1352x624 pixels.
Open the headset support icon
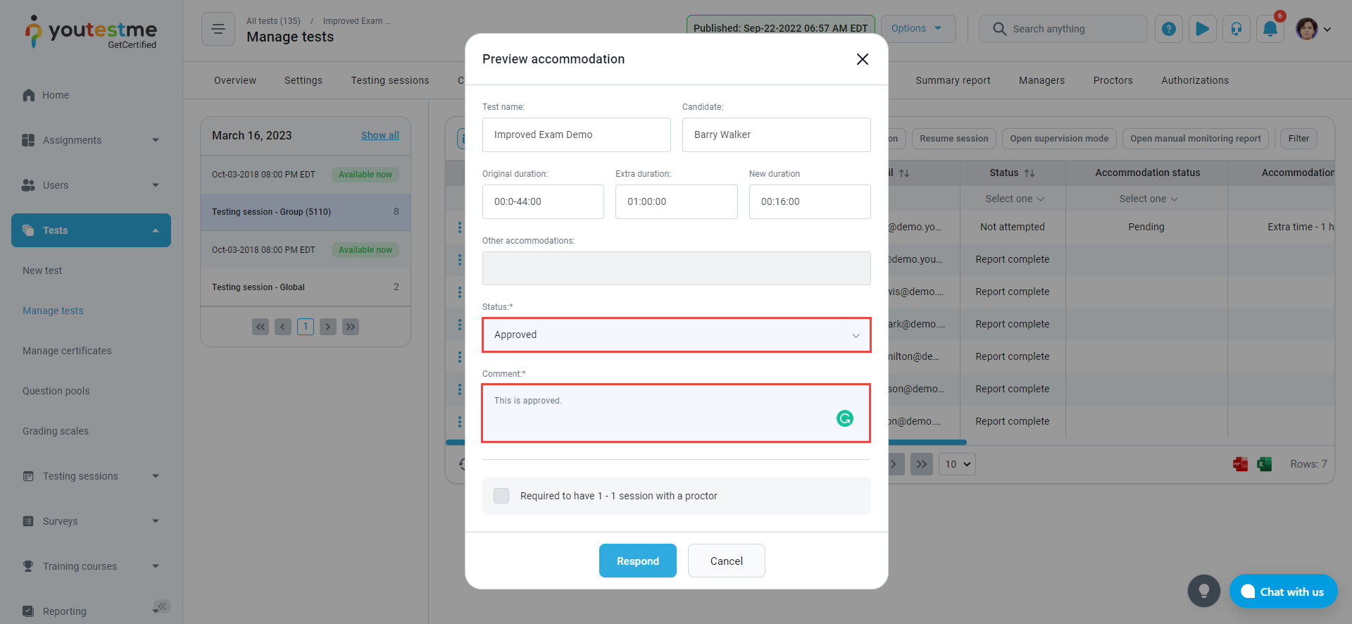(1236, 29)
